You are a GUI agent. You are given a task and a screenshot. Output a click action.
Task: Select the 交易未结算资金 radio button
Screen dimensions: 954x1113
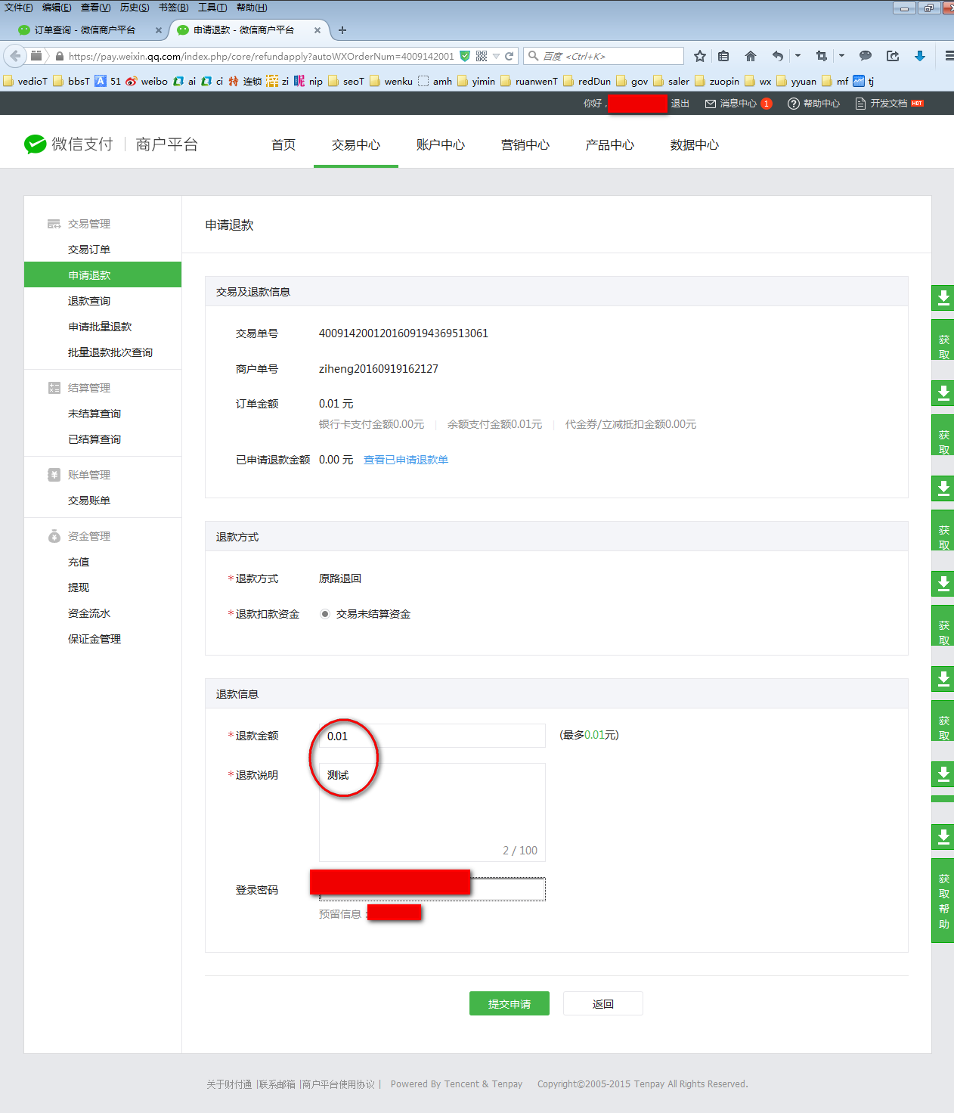click(324, 614)
